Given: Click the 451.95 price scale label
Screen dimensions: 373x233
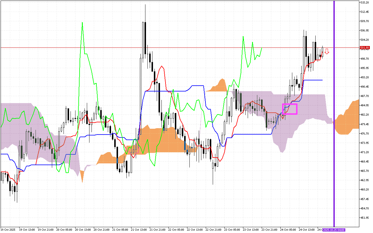Looking at the screenshot, I should 365,218.
